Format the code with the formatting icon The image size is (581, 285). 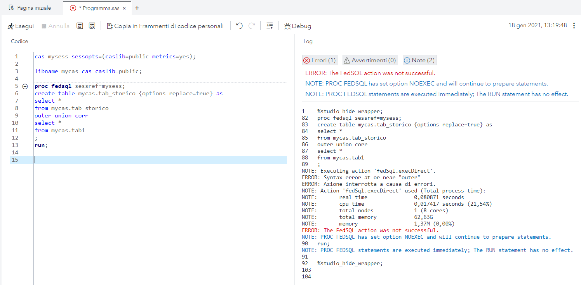click(270, 26)
